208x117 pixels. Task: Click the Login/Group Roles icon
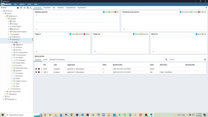pos(7,91)
